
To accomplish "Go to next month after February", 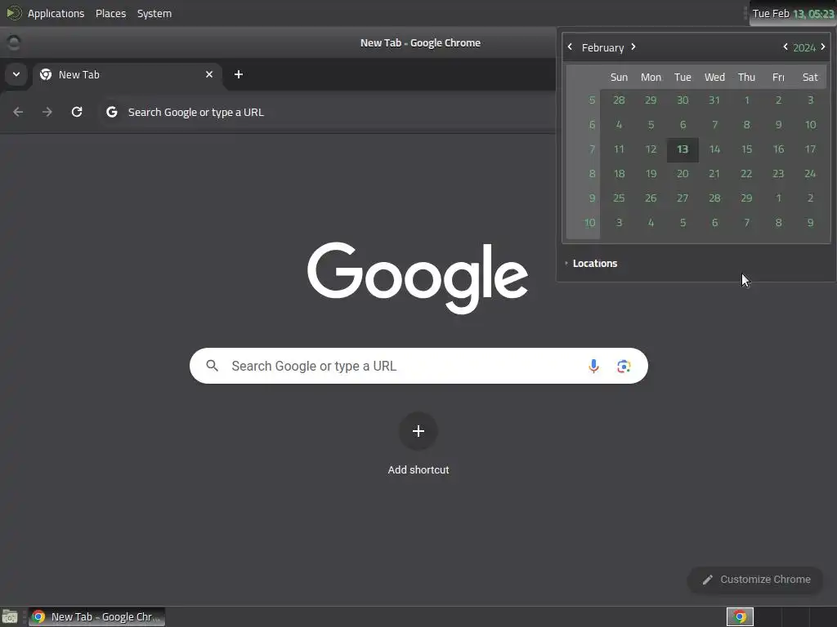I will 633,47.
